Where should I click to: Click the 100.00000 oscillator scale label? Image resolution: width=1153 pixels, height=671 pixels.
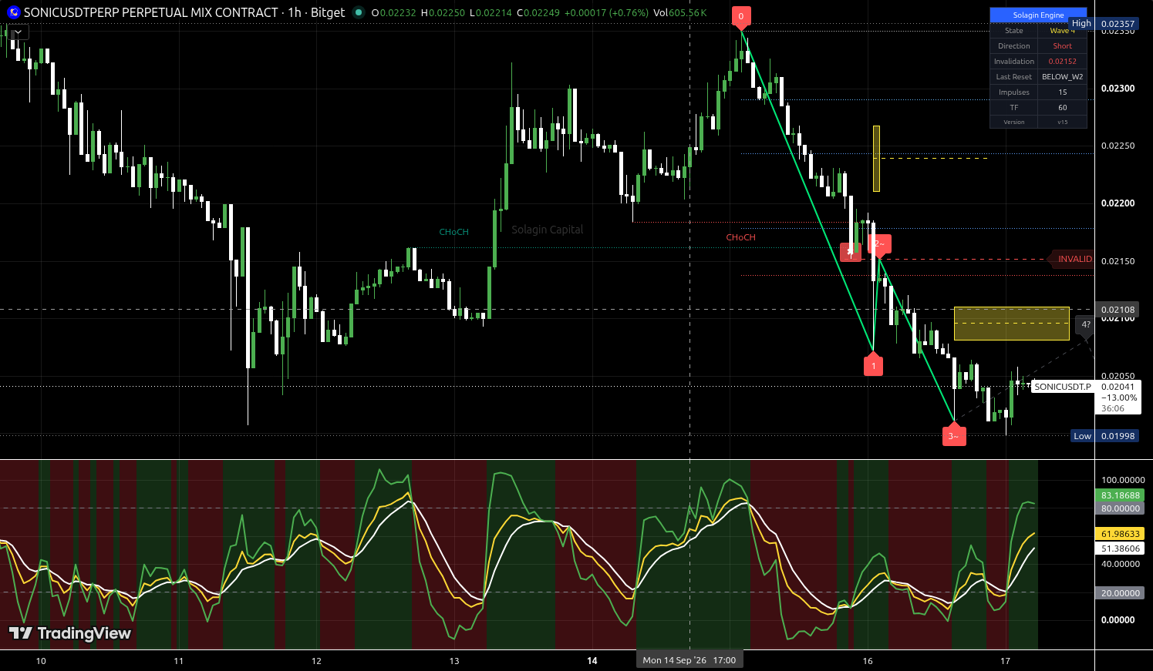[1123, 480]
